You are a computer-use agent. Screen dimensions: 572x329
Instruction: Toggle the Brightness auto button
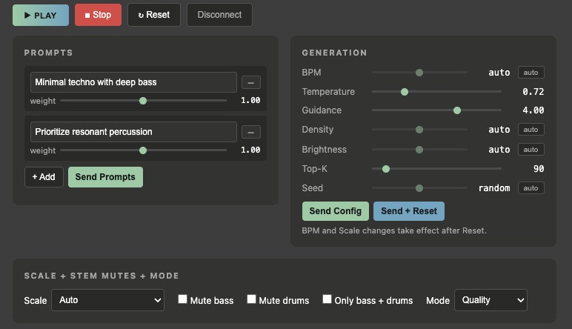[531, 149]
